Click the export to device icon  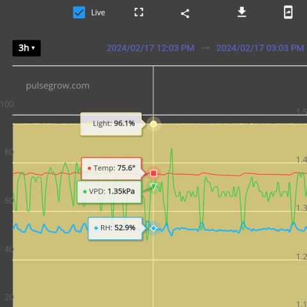[288, 12]
